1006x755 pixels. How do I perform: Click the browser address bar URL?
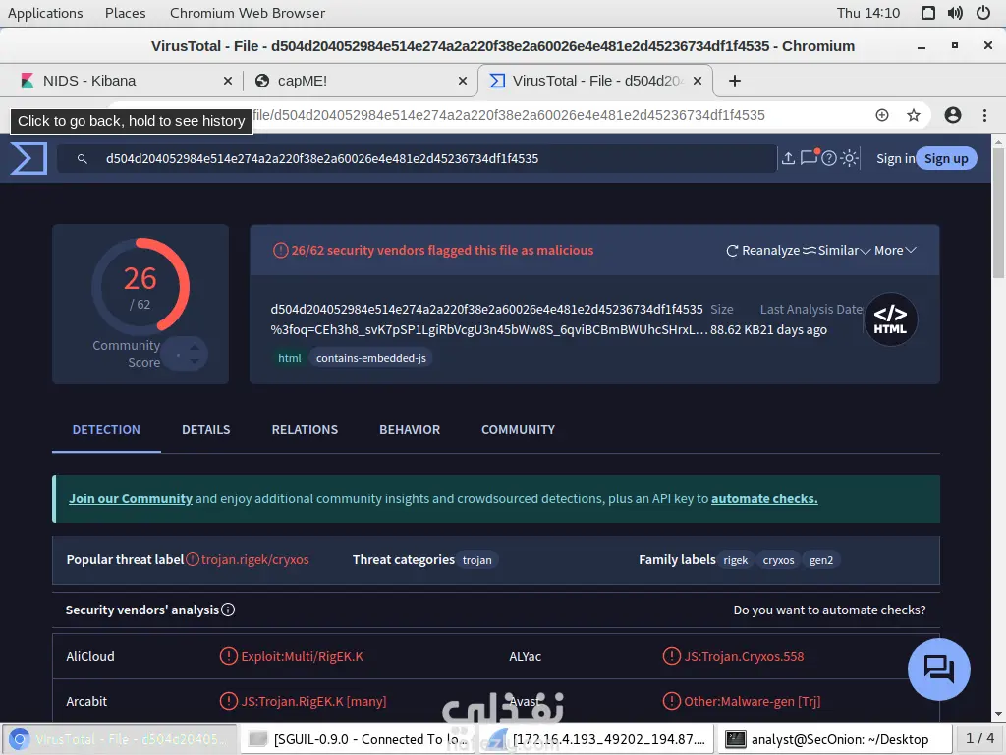507,115
